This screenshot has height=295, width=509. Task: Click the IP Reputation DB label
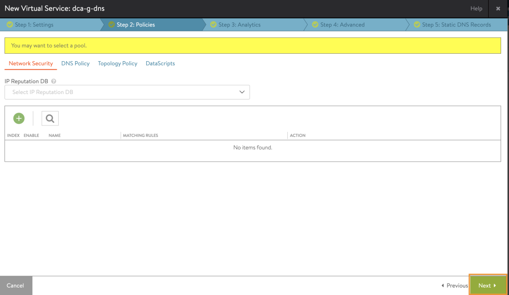26,81
